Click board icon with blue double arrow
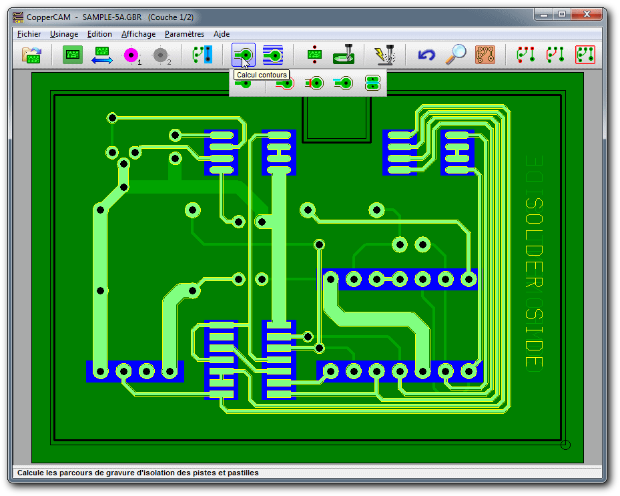The width and height of the screenshot is (620, 496). click(x=102, y=55)
